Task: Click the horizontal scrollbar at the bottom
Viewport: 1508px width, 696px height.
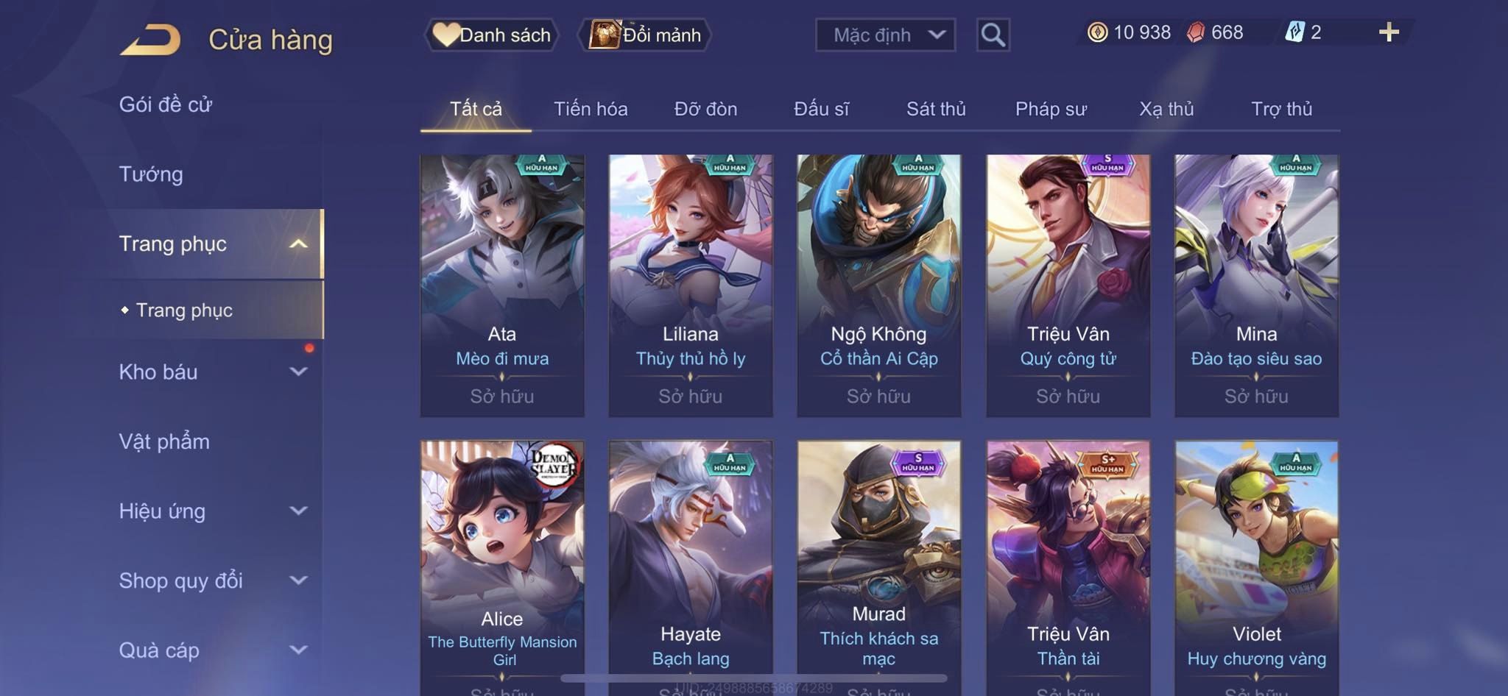Action: pyautogui.click(x=754, y=678)
